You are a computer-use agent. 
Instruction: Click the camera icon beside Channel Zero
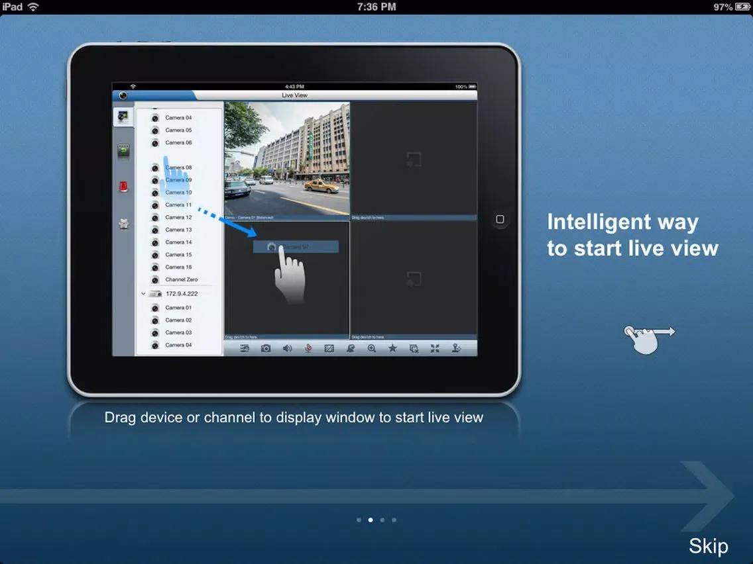pyautogui.click(x=155, y=279)
